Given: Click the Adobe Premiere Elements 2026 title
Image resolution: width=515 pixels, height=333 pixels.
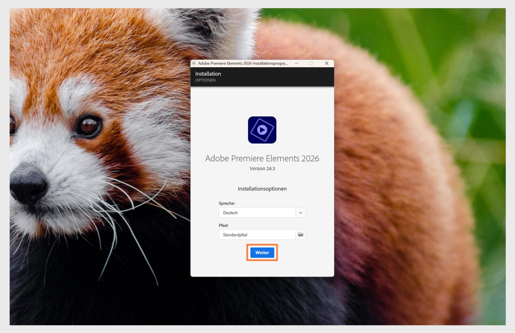Looking at the screenshot, I should pyautogui.click(x=262, y=158).
